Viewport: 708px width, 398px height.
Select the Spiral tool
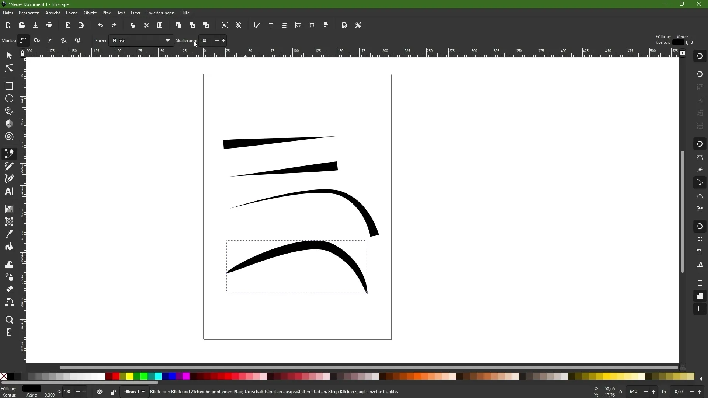[9, 137]
